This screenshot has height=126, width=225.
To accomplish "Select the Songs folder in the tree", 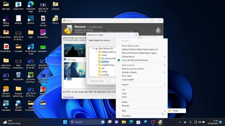I will click(104, 71).
